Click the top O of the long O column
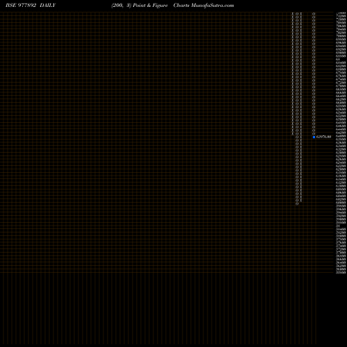This screenshot has height=347, width=347. pos(297,14)
